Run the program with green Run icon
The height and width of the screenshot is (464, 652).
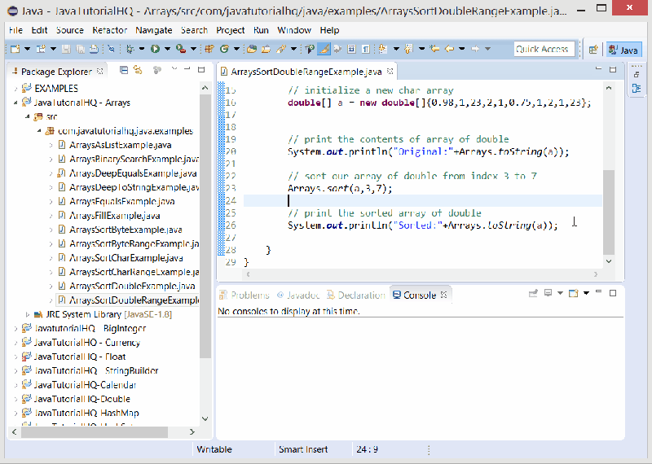155,49
